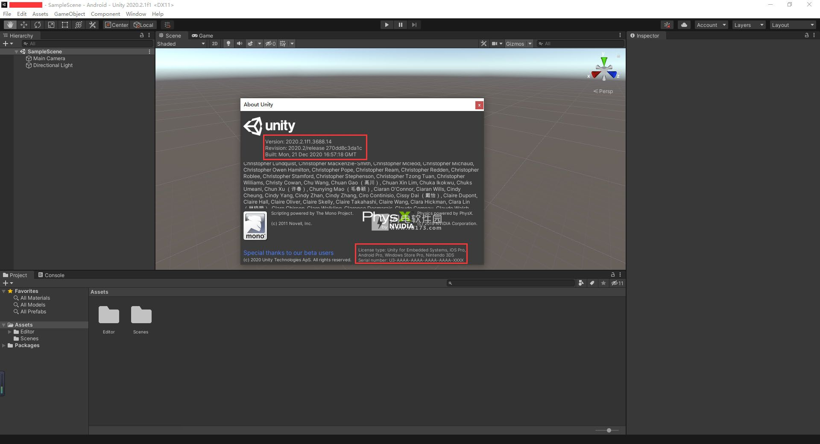Close the About Unity dialog
The height and width of the screenshot is (444, 820).
coord(479,105)
